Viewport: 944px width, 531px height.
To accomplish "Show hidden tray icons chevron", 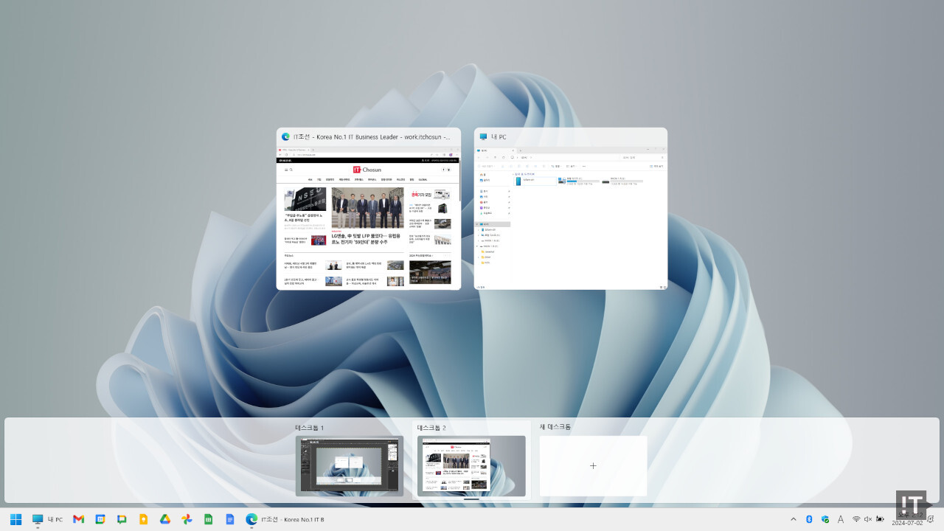I will (x=794, y=519).
